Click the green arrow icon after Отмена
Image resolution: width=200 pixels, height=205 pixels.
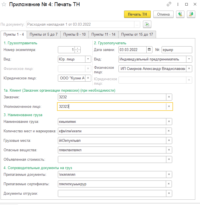(x=180, y=14)
